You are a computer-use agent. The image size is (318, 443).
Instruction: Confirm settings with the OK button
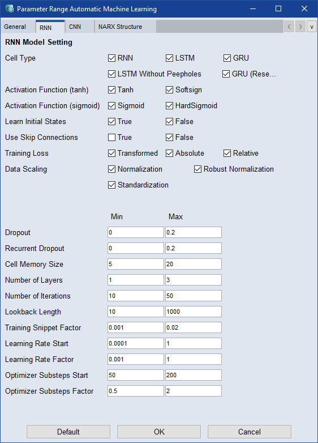pyautogui.click(x=159, y=432)
